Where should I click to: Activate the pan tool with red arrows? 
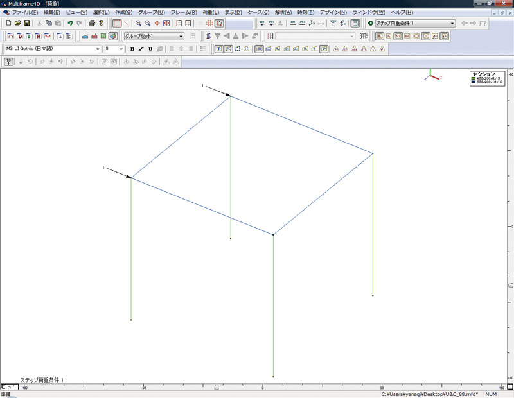(x=157, y=23)
